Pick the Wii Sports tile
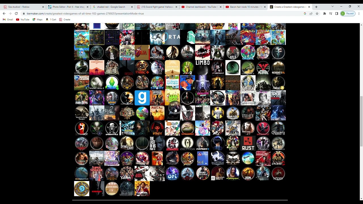This screenshot has width=363, height=204. pos(172,83)
